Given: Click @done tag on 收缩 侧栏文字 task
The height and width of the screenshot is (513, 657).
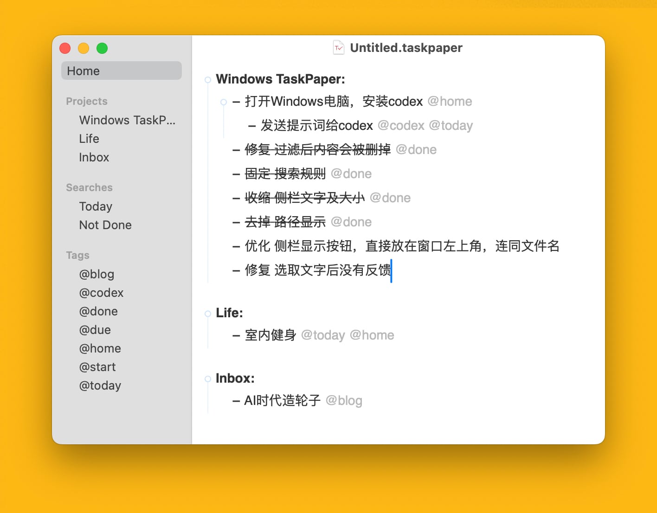Looking at the screenshot, I should 390,198.
